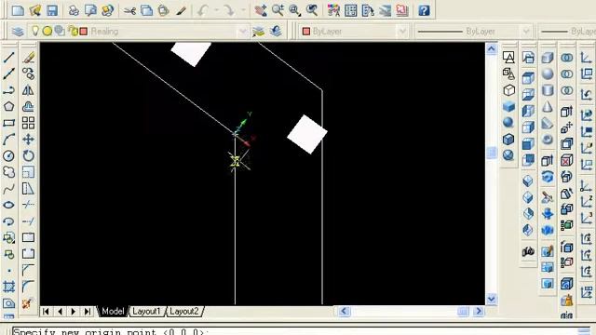Select the Box solid tool

548,58
